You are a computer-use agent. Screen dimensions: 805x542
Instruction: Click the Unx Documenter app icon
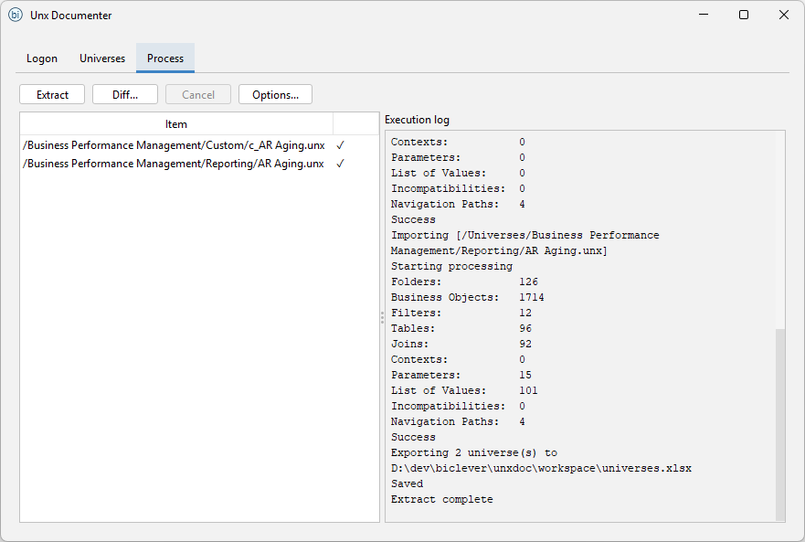[16, 15]
